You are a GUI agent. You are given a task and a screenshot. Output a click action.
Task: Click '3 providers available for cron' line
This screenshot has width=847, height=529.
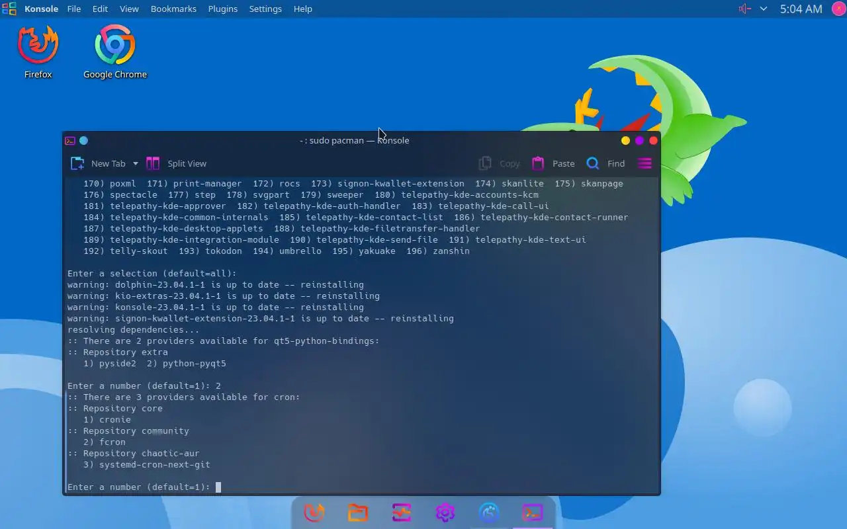[184, 397]
